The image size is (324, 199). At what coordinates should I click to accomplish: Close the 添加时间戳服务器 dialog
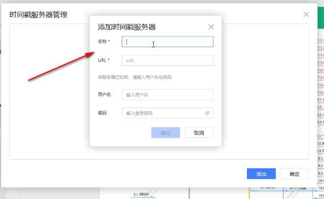click(x=211, y=27)
